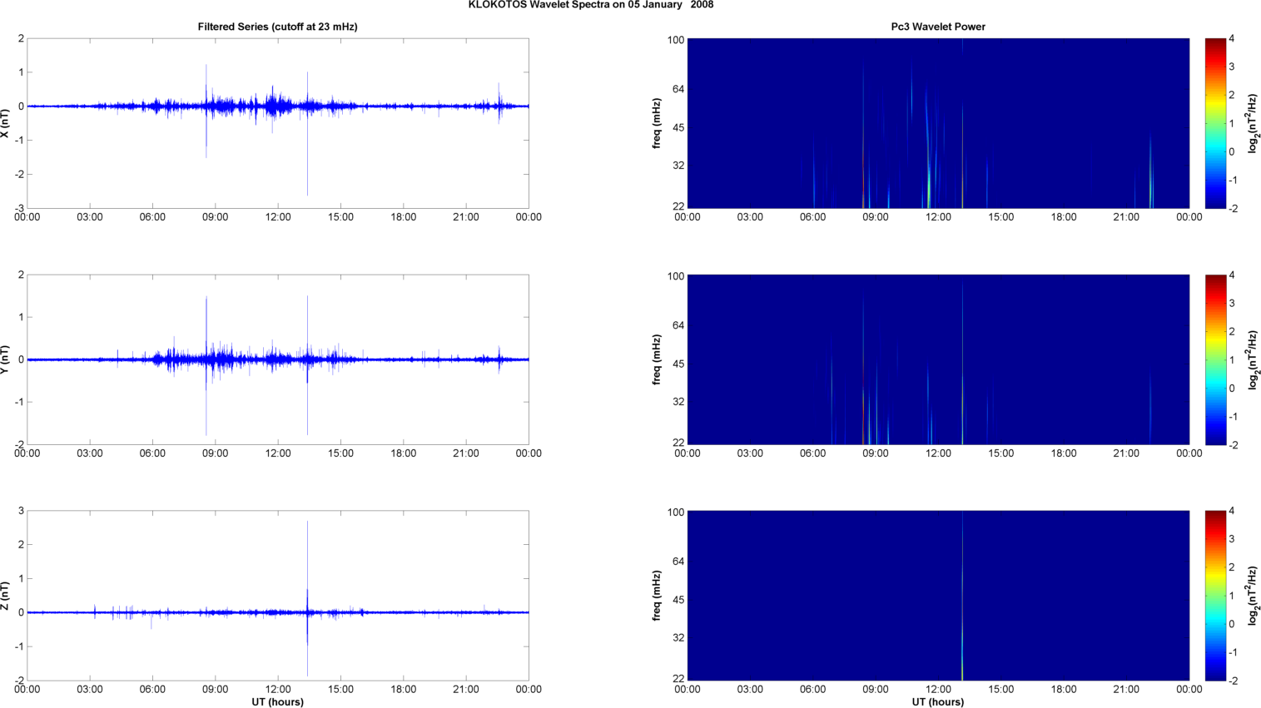1261x708 pixels.
Task: Click UT (hours) label under bottom wavelet spectrum
Action: pyautogui.click(x=937, y=702)
